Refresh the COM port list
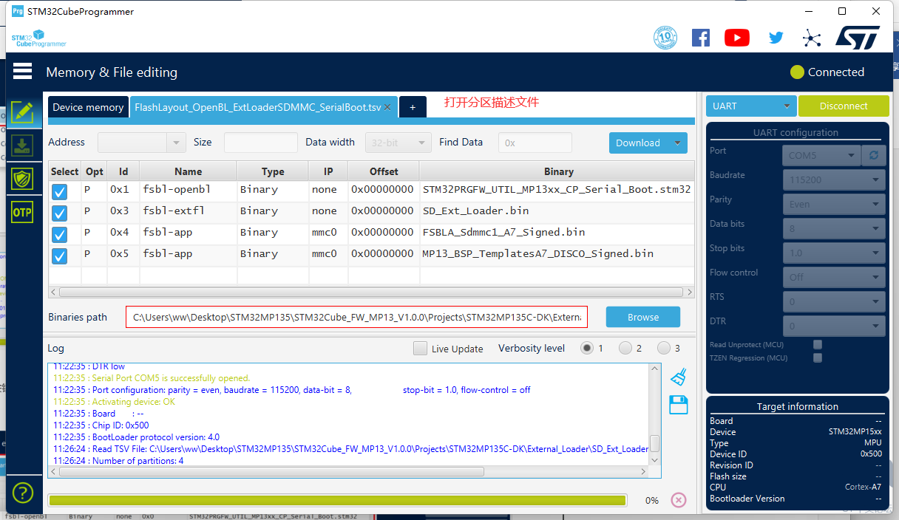899x520 pixels. pos(874,155)
